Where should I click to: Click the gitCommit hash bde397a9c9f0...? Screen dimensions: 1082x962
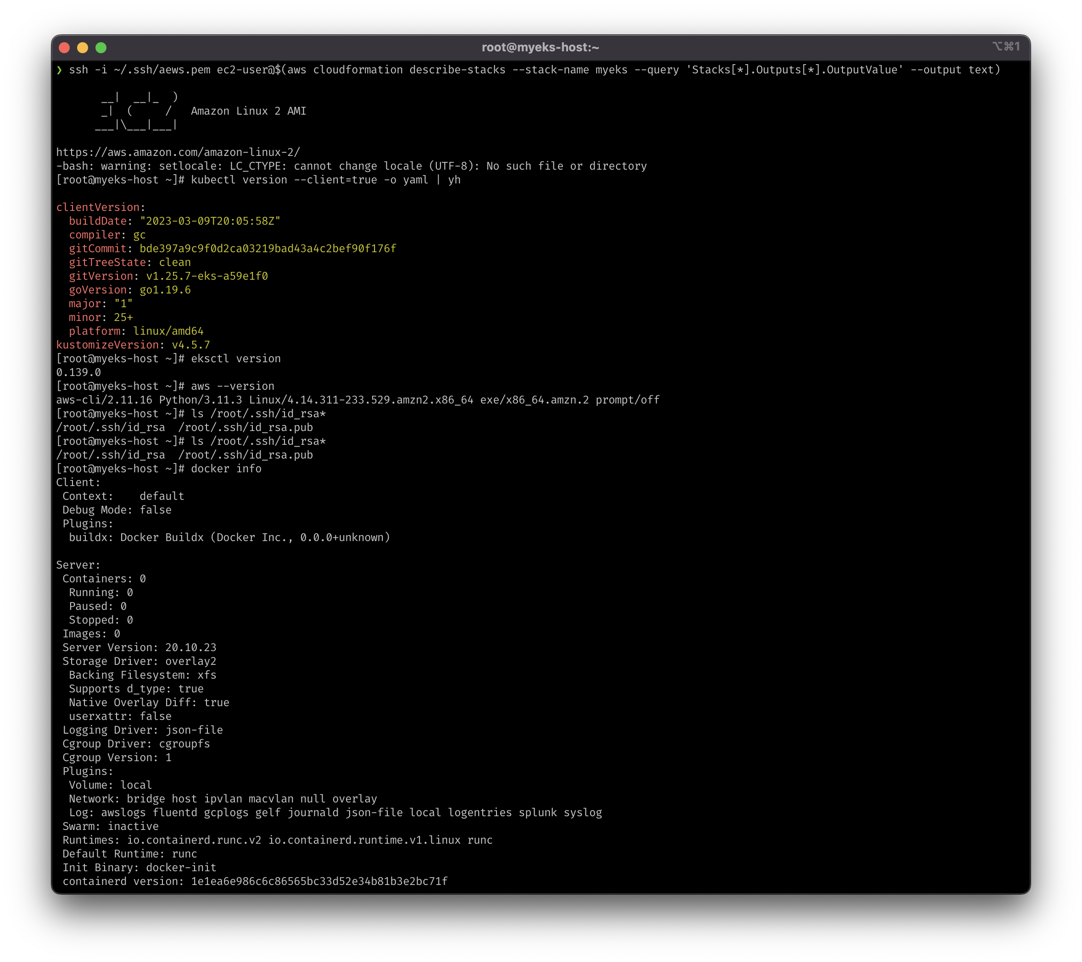(x=268, y=249)
